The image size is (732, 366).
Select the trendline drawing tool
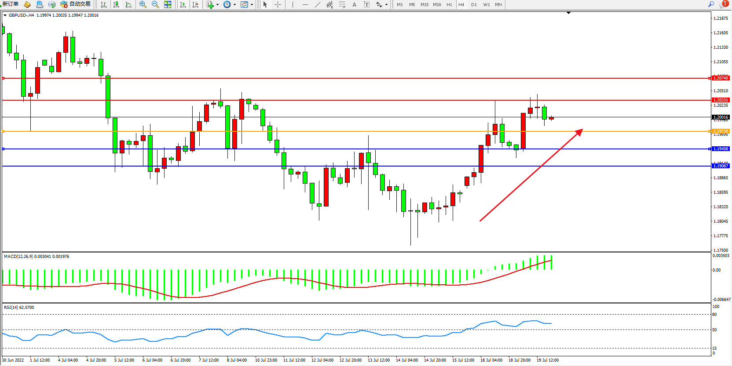tap(318, 4)
